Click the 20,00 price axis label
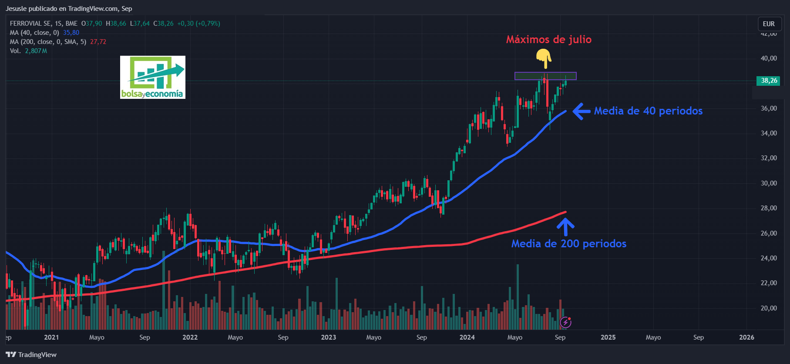Screen dimensions: 790x364 click(x=769, y=308)
